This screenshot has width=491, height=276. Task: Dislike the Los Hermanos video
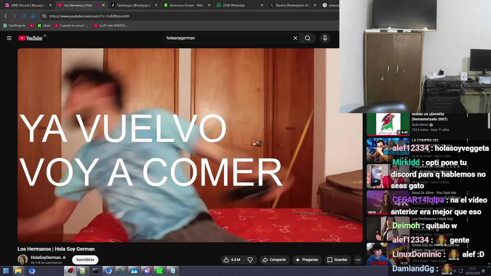tap(250, 260)
